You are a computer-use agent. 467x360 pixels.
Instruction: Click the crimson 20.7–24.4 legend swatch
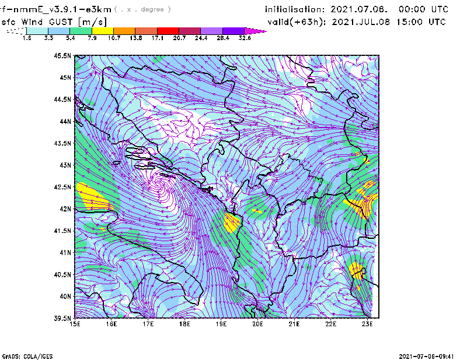[x=190, y=31]
